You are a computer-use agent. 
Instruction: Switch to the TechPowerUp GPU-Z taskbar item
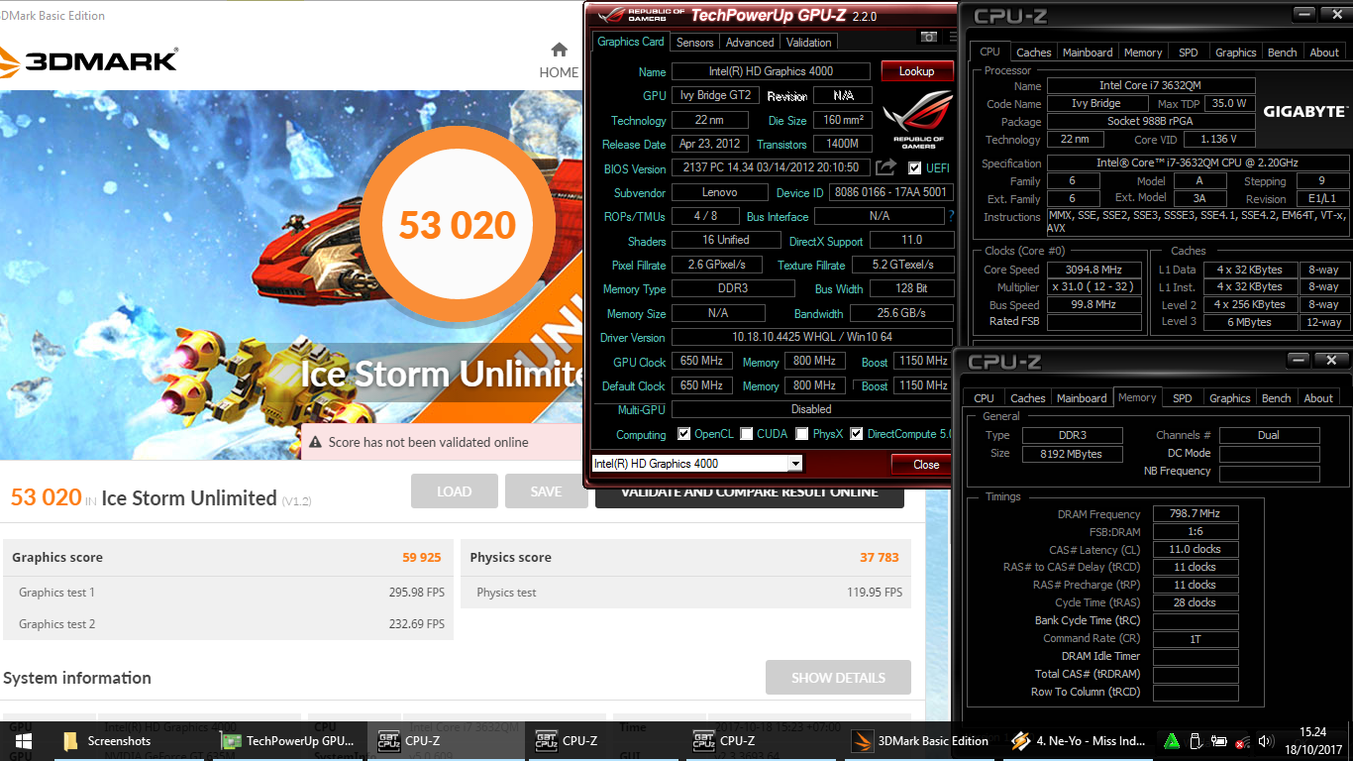287,740
